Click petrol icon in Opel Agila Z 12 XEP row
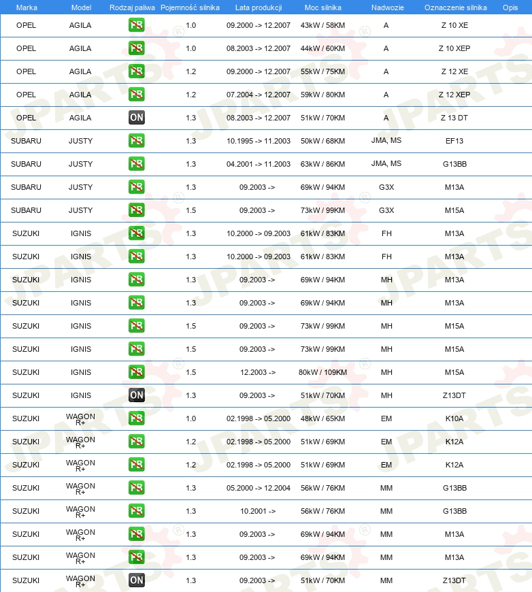Screen dimensions: 532x592 (136, 95)
